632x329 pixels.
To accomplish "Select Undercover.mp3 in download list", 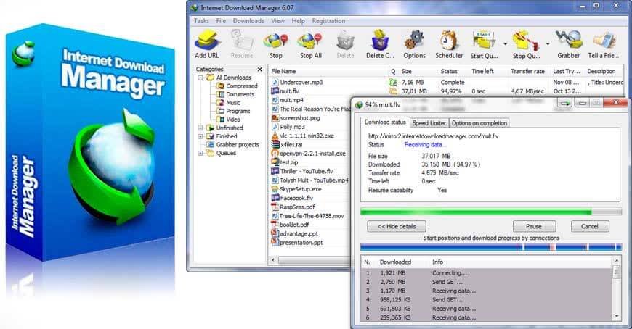I will click(301, 82).
